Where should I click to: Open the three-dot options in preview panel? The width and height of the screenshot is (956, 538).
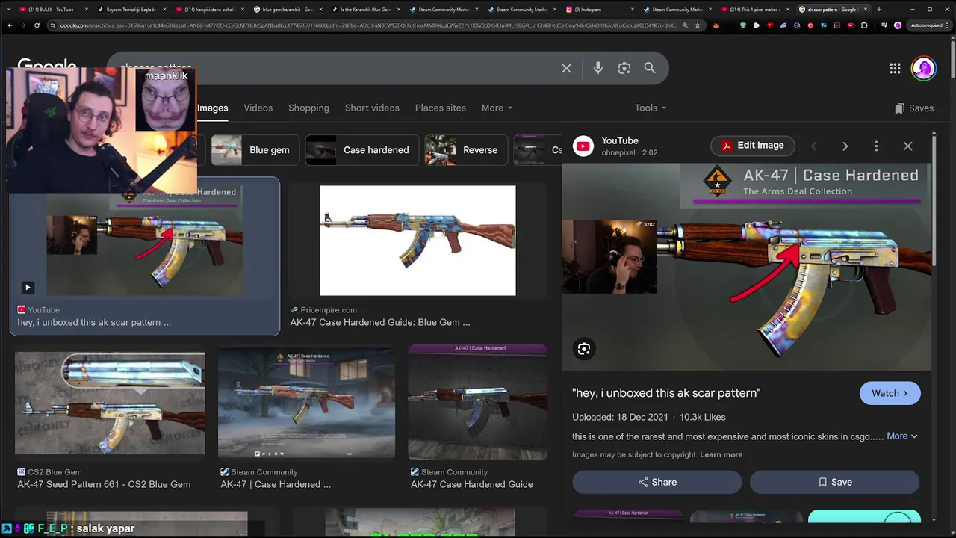coord(876,146)
